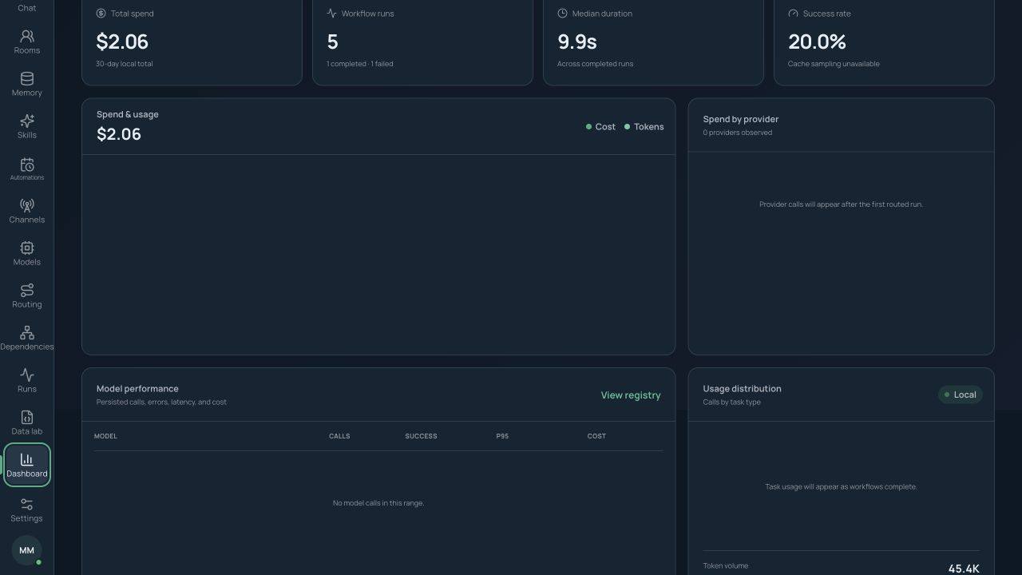Open the Automations section
Image resolution: width=1022 pixels, height=575 pixels.
(x=26, y=169)
